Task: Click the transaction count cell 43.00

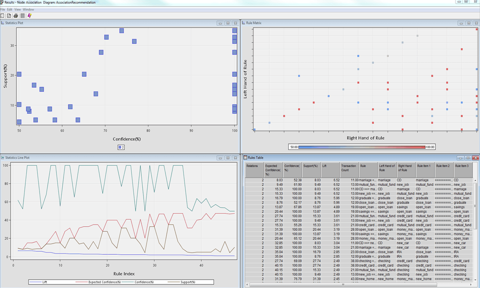Action: tap(349, 279)
